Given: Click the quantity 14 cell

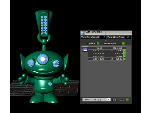Looking at the screenshot, I should click(x=112, y=59).
